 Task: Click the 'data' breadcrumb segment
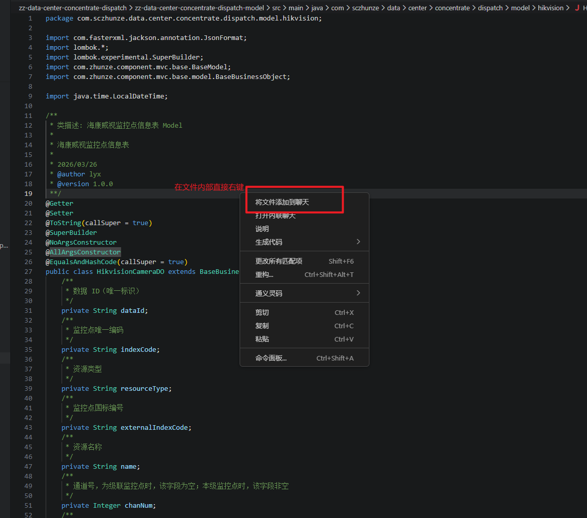pyautogui.click(x=394, y=8)
